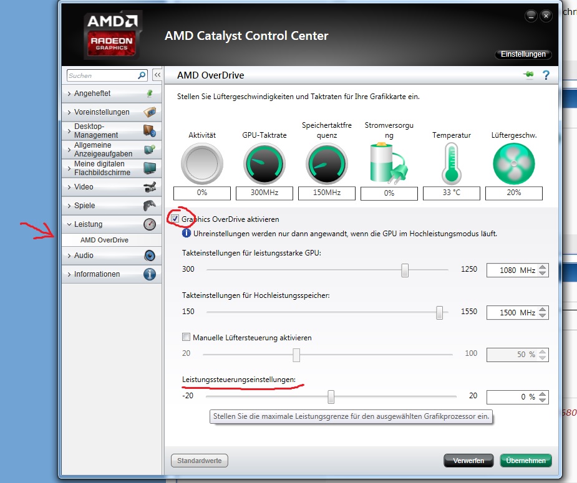Viewport: 577px width, 483px height.
Task: Expand the Audio section
Action: pyautogui.click(x=69, y=256)
